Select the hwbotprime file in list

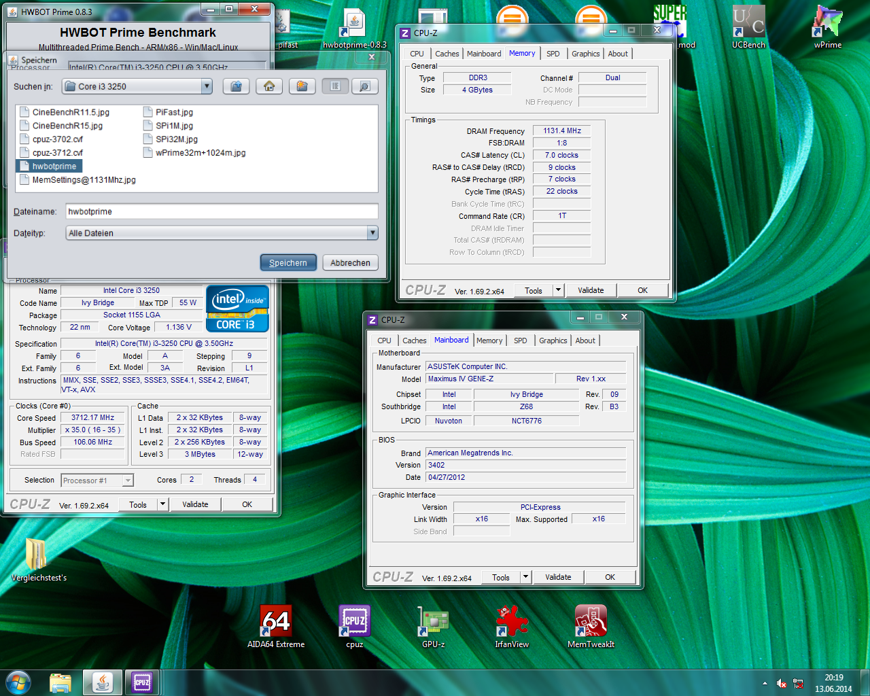(48, 167)
